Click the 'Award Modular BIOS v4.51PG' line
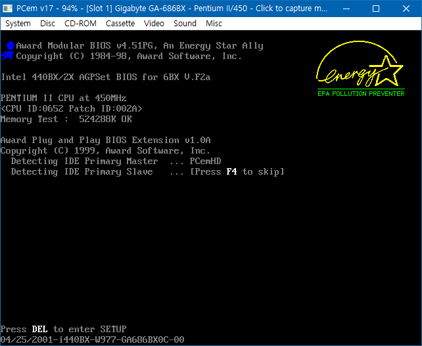The width and height of the screenshot is (422, 346). pyautogui.click(x=139, y=46)
